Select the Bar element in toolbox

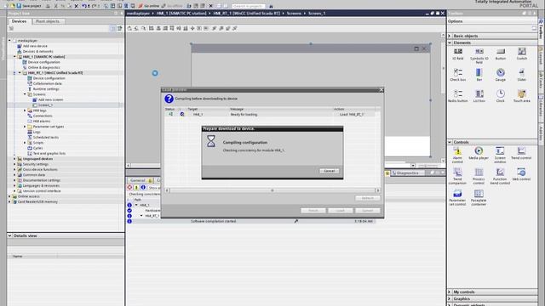point(479,75)
